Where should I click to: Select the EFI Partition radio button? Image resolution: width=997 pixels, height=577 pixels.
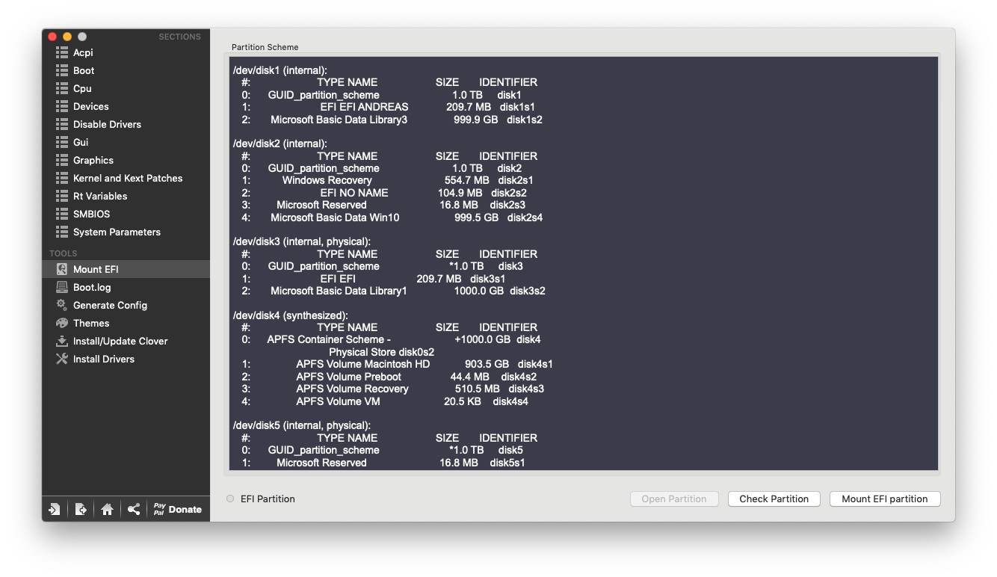tap(230, 499)
